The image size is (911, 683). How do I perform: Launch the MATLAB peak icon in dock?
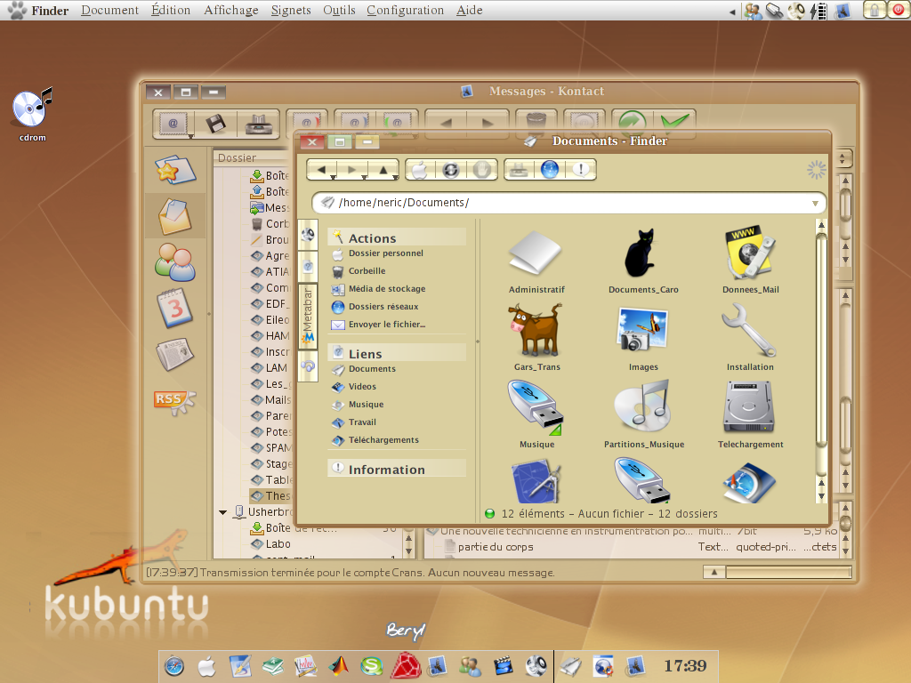(339, 666)
